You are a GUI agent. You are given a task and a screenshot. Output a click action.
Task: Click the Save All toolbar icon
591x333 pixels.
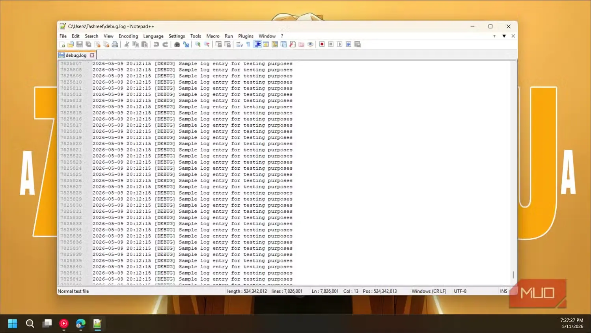click(x=88, y=45)
